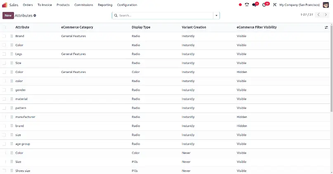
Task: Click the drag handle of gender row
Action: click(12, 90)
